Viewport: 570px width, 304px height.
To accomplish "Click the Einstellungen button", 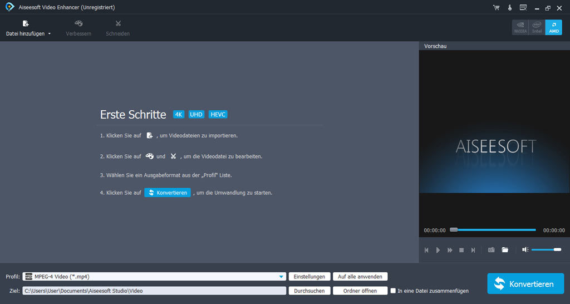I will pos(309,277).
